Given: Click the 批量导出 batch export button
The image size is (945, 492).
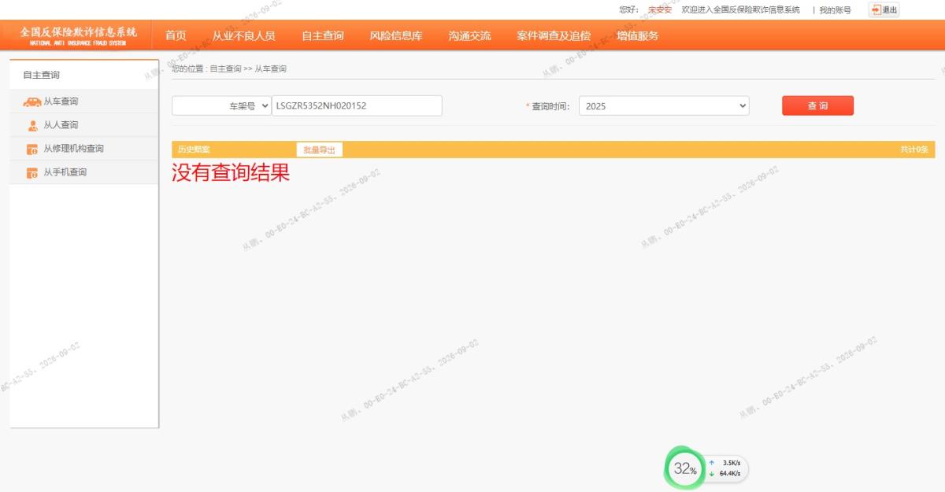Looking at the screenshot, I should 319,150.
